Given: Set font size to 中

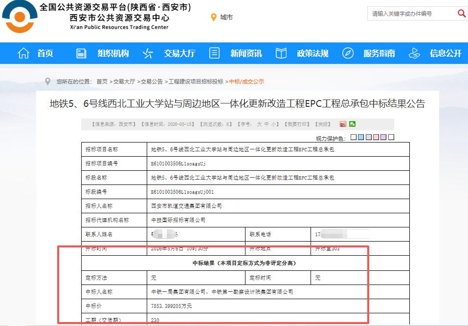Looking at the screenshot, I should click(267, 124).
